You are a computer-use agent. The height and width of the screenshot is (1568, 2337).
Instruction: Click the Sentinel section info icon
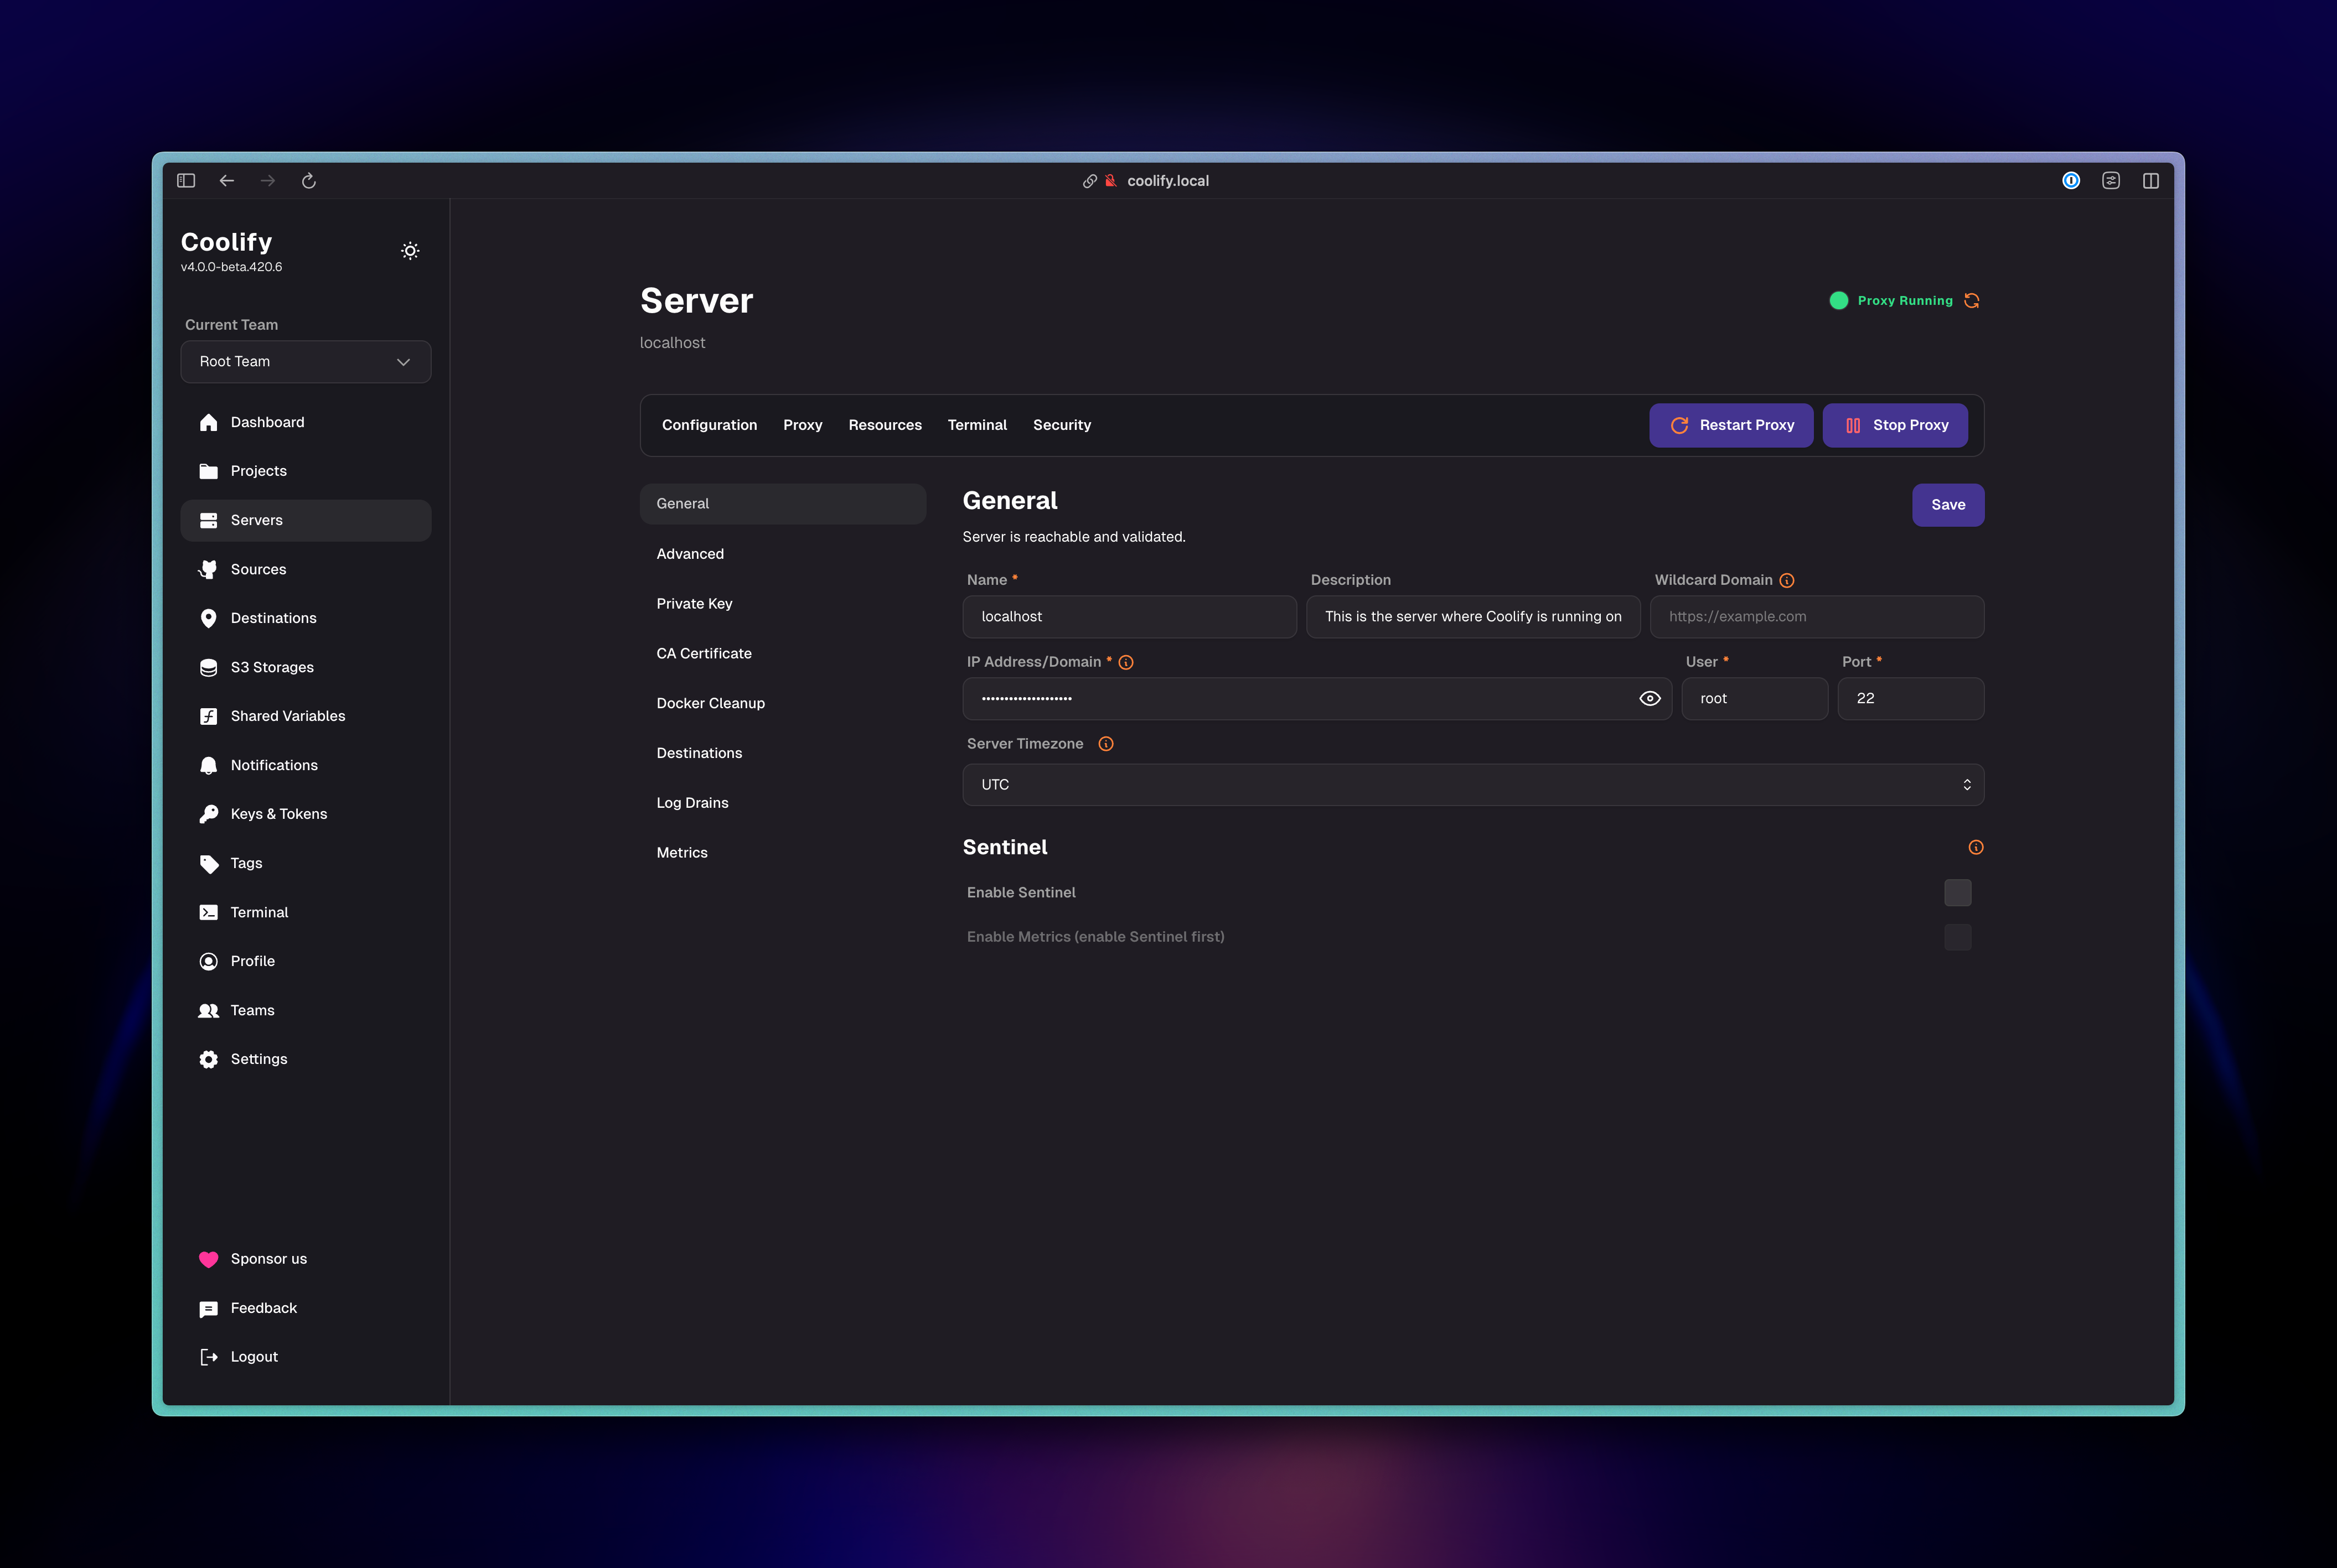1976,848
